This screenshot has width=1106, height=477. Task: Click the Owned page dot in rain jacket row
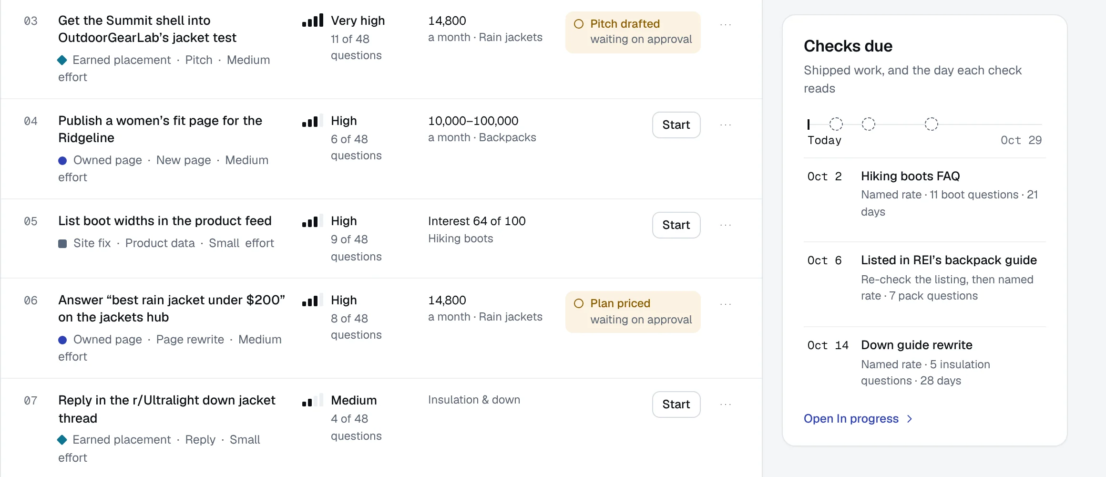[x=62, y=340]
